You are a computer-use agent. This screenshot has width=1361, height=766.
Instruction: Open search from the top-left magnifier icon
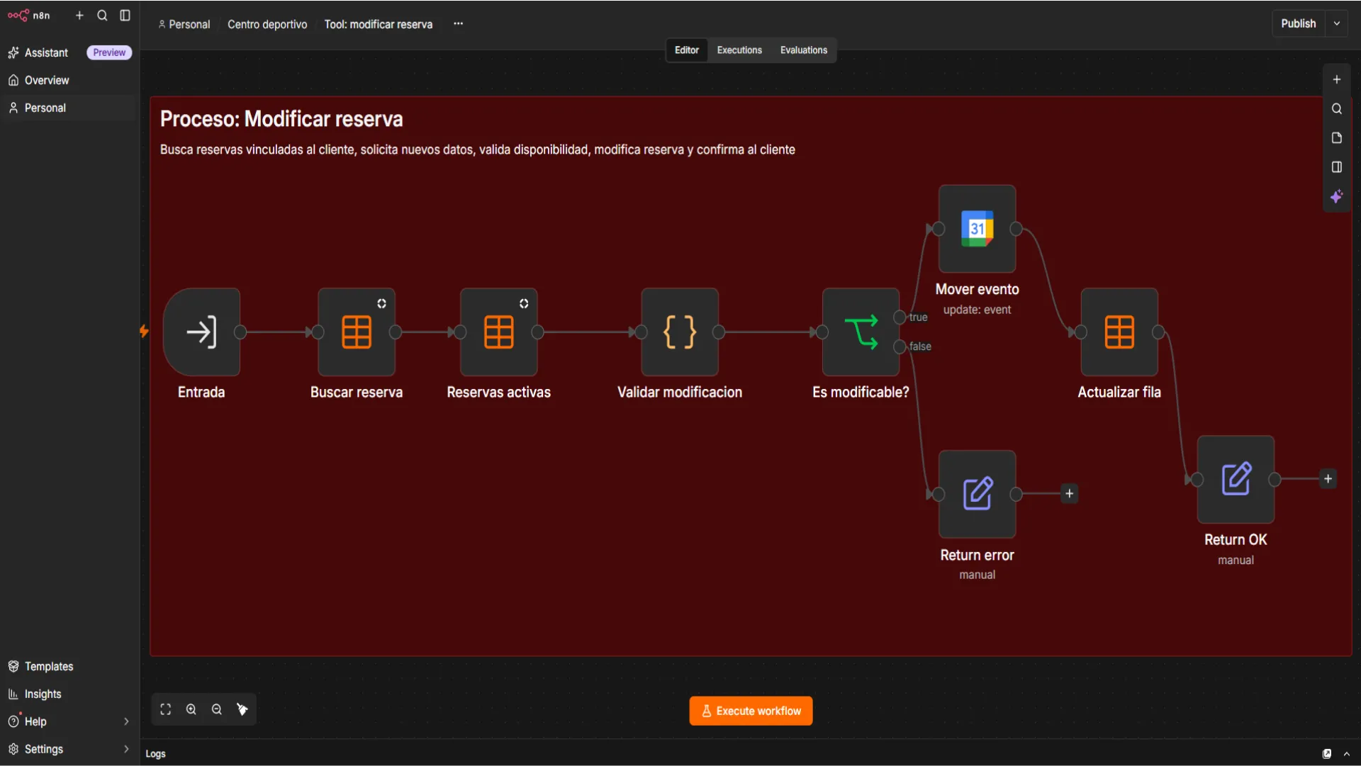click(x=102, y=15)
